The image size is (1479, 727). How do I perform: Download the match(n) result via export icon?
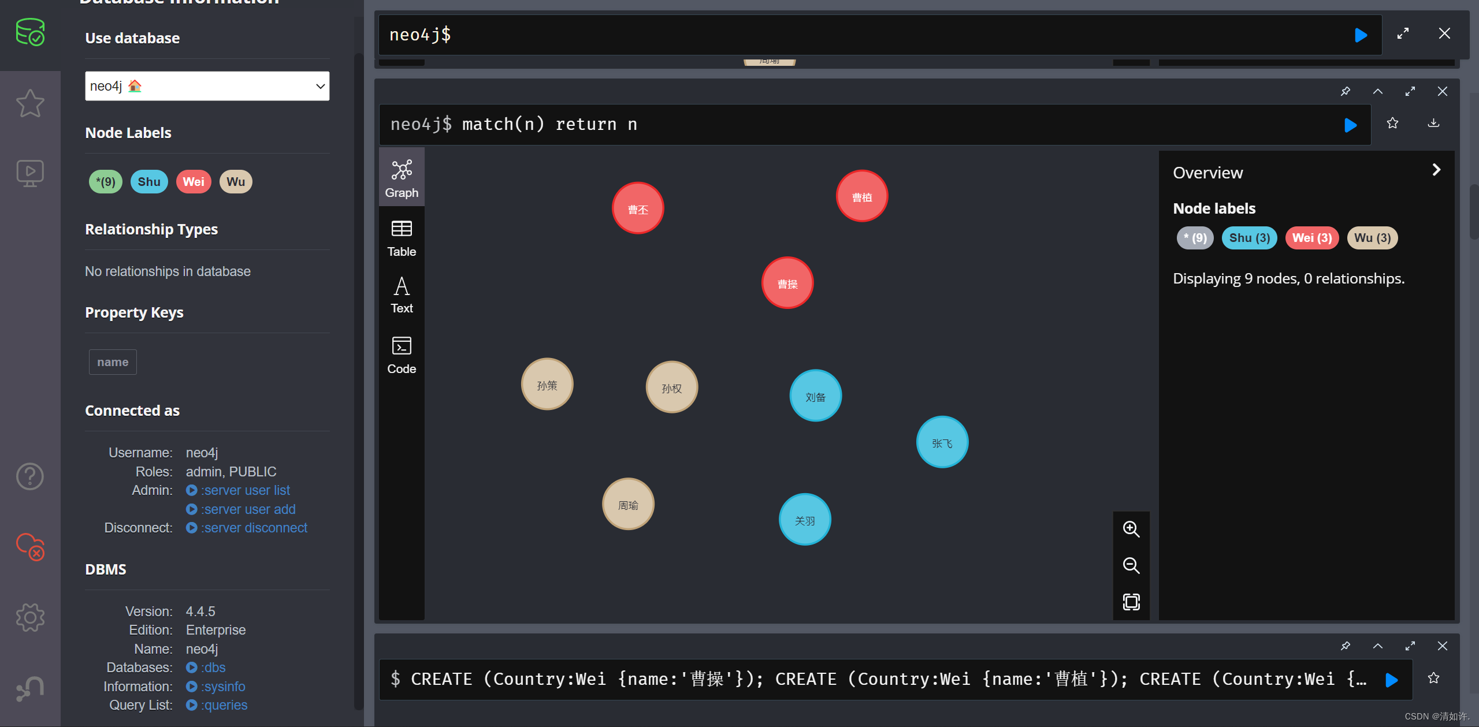point(1433,123)
